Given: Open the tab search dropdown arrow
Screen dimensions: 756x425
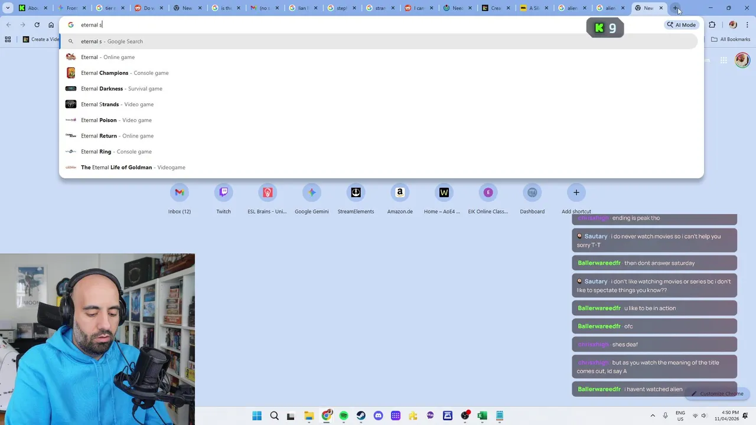Looking at the screenshot, I should [x=8, y=8].
